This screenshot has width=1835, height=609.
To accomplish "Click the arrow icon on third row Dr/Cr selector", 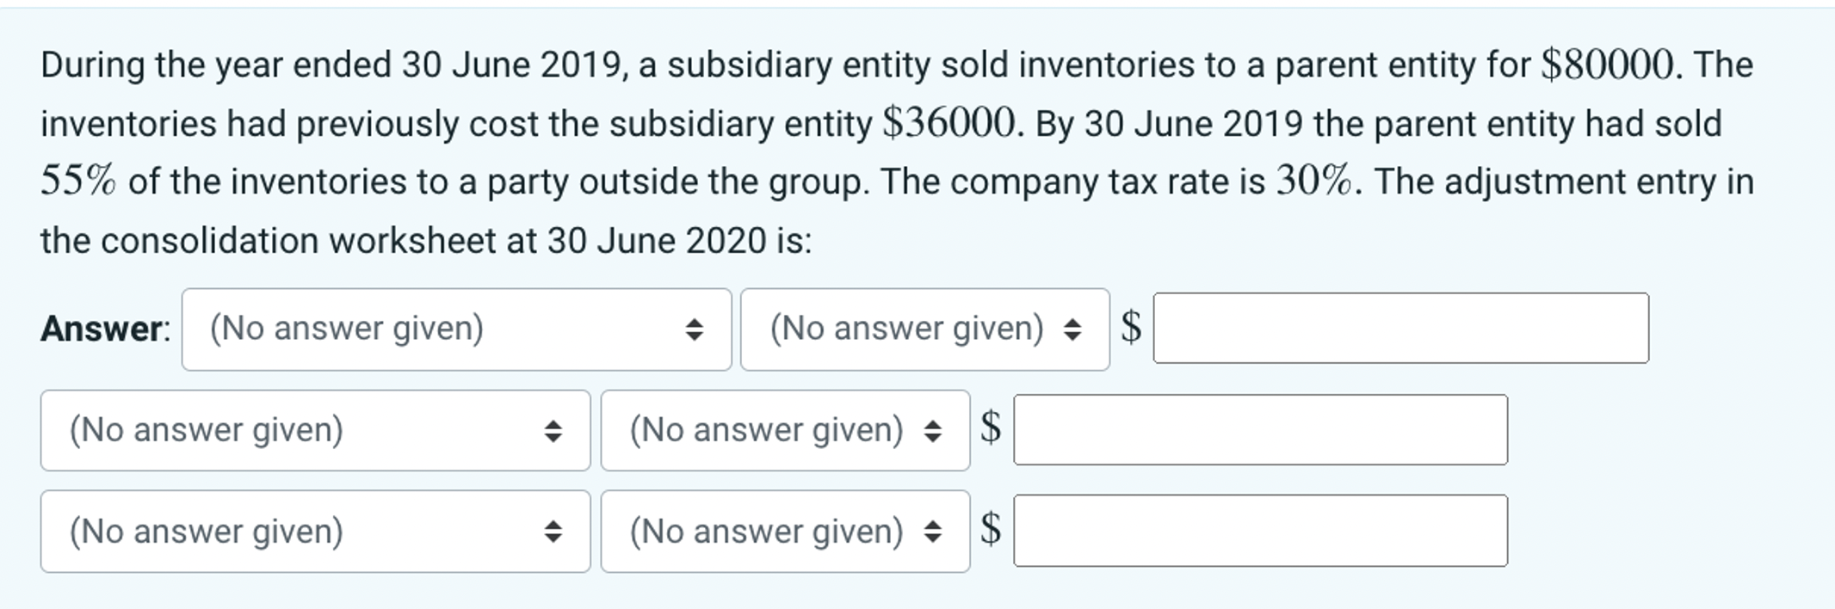I will (x=936, y=532).
